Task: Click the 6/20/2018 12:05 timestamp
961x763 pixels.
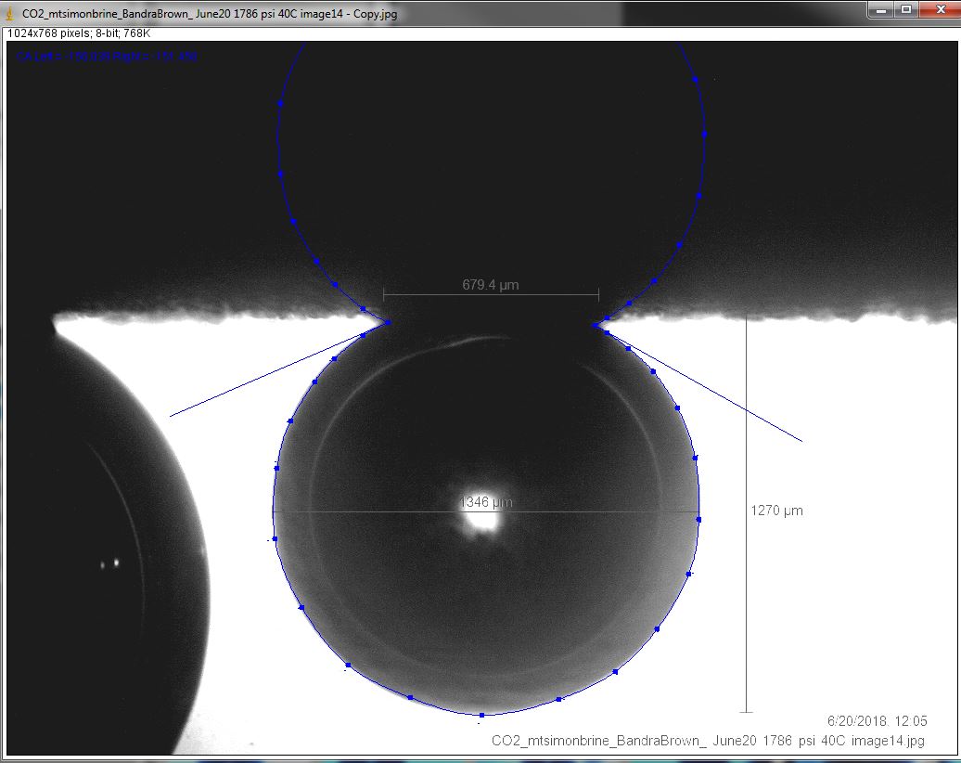Action: tap(877, 720)
